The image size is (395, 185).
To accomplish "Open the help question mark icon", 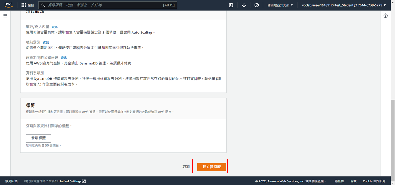I will pos(257,5).
